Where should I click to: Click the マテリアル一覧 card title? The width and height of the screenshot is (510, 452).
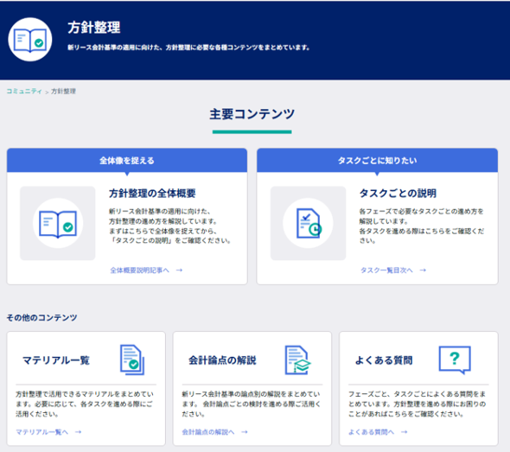coord(56,360)
